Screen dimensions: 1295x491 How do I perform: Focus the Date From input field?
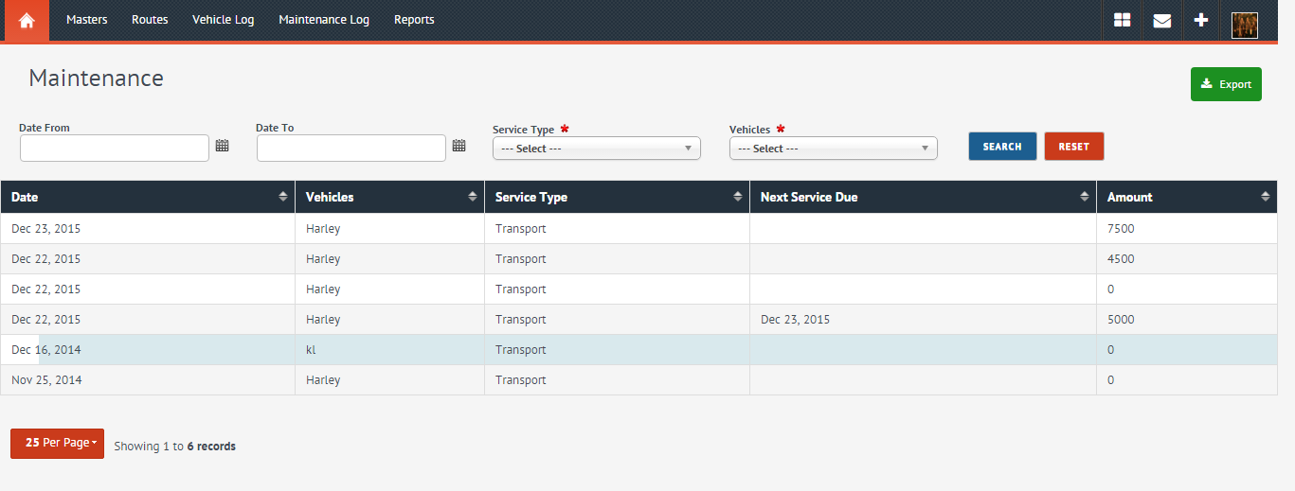click(114, 148)
